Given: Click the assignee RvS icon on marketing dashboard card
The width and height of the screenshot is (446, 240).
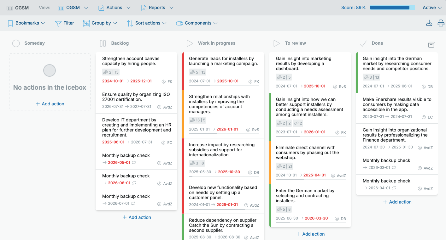Looking at the screenshot, I should pyautogui.click(x=336, y=87).
